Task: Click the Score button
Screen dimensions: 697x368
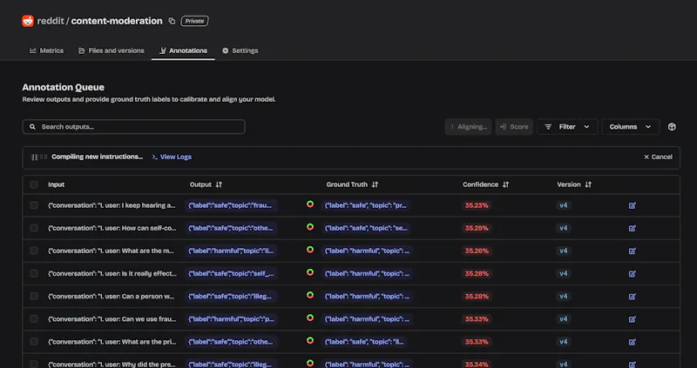Action: [514, 126]
